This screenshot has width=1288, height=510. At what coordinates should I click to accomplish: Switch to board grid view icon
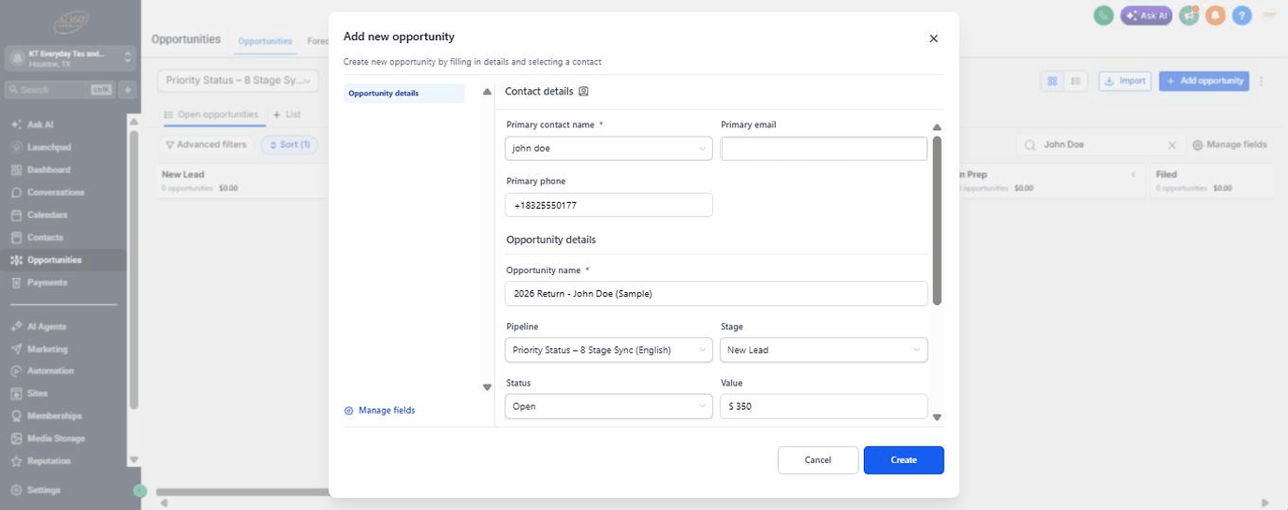(x=1052, y=81)
